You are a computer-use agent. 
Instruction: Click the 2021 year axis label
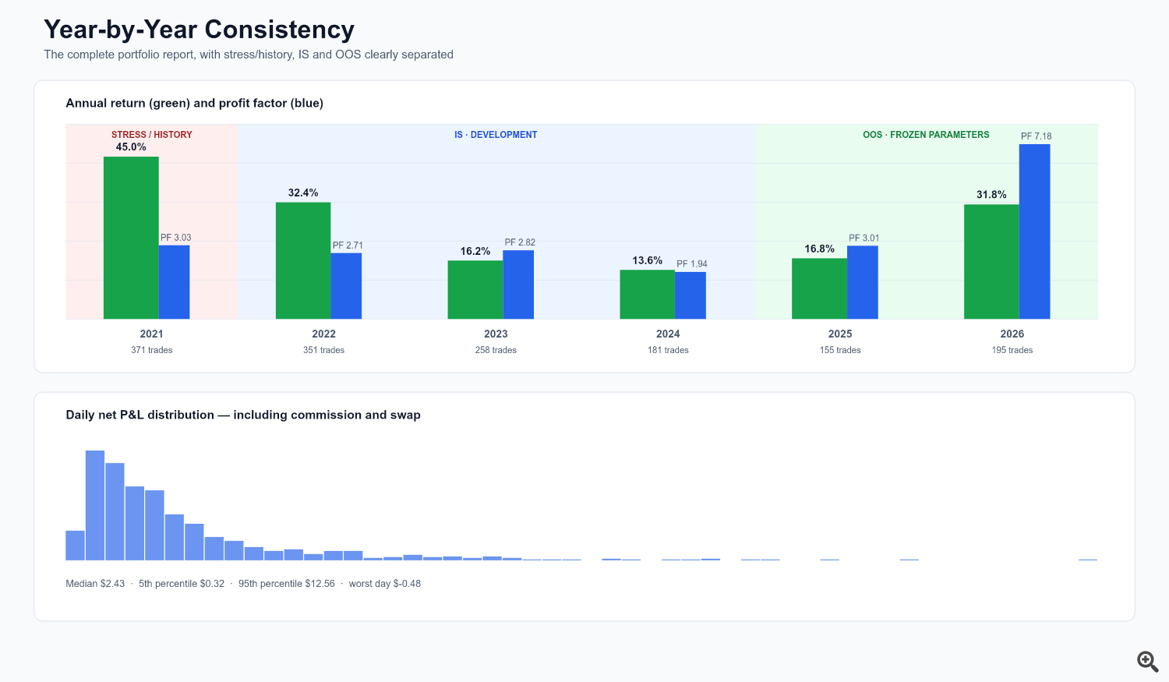click(152, 334)
